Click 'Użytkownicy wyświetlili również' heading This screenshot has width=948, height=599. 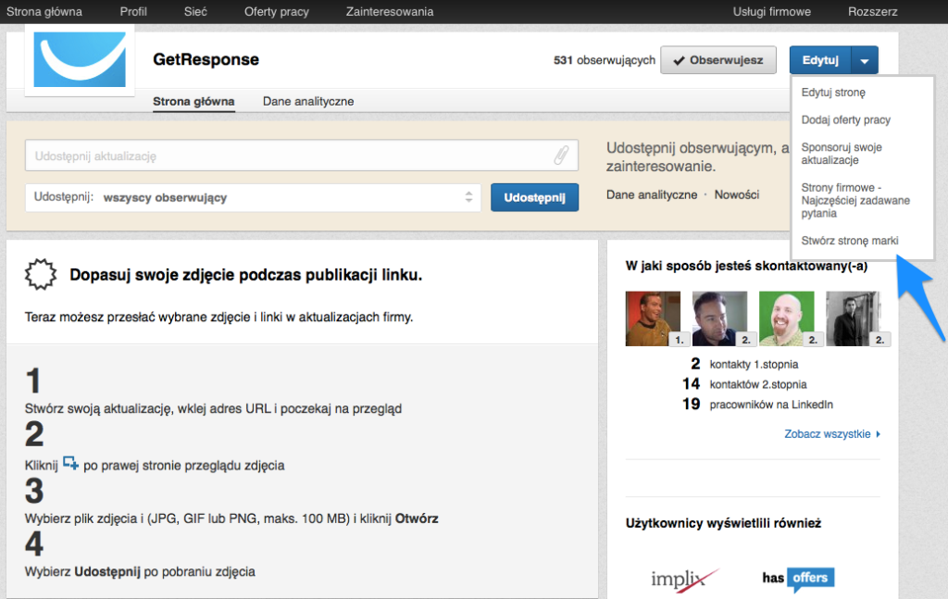coord(723,523)
